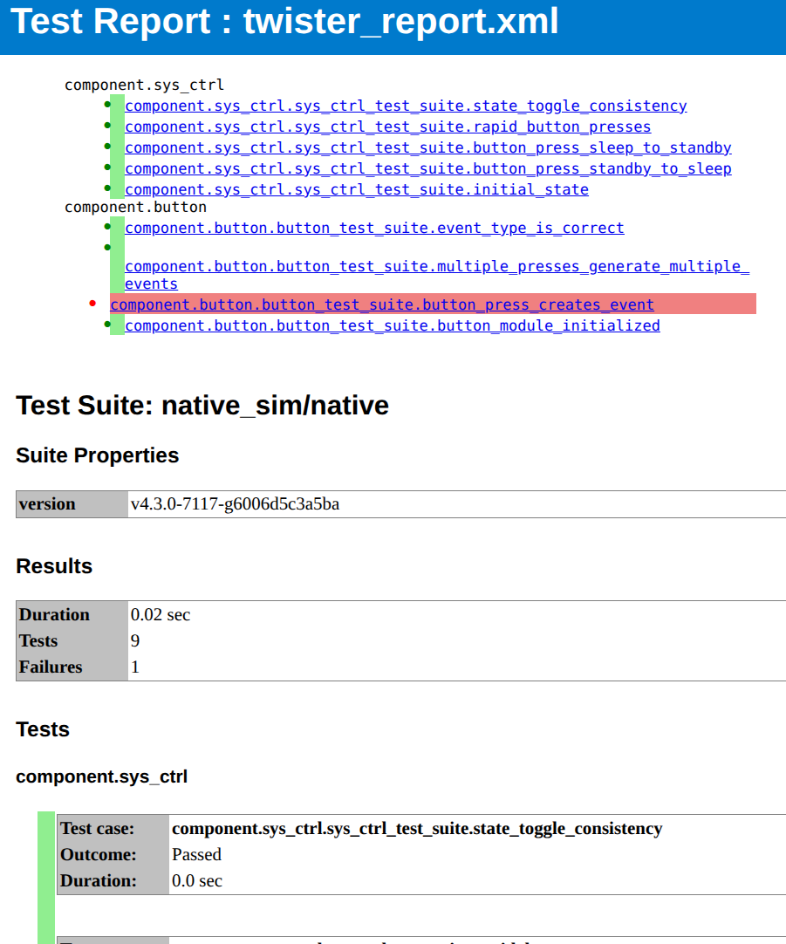Click the Passed outcome value
The width and height of the screenshot is (786, 944).
pyautogui.click(x=196, y=855)
